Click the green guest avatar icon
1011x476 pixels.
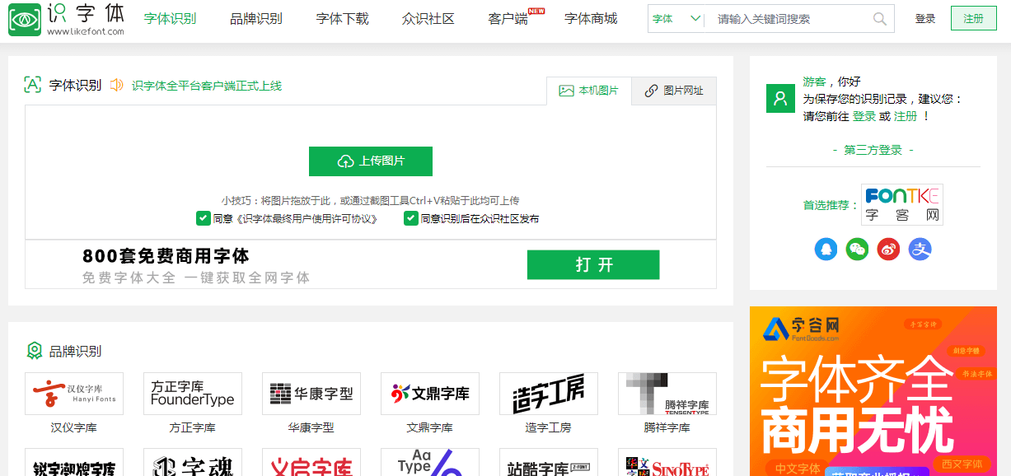[780, 98]
